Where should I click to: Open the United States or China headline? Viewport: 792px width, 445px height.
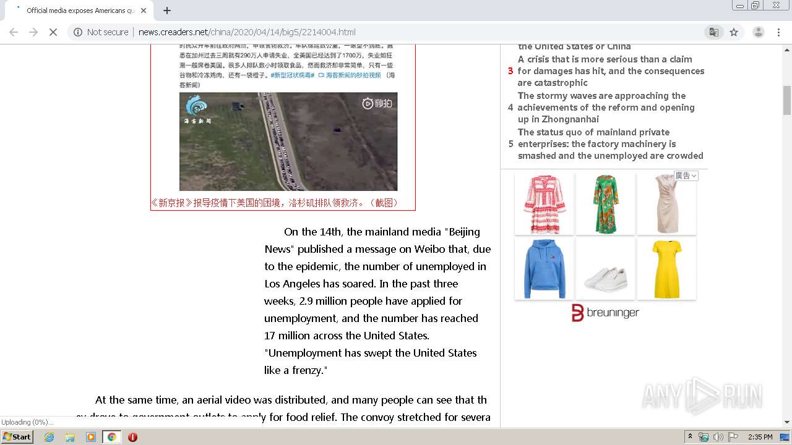pyautogui.click(x=574, y=46)
